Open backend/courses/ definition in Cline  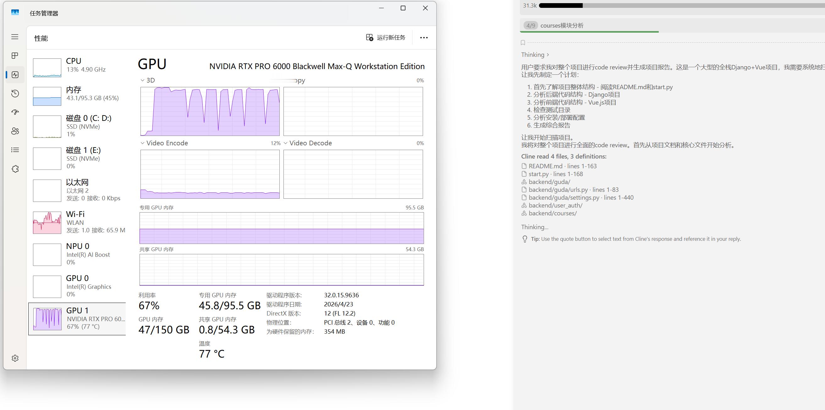[x=549, y=213]
